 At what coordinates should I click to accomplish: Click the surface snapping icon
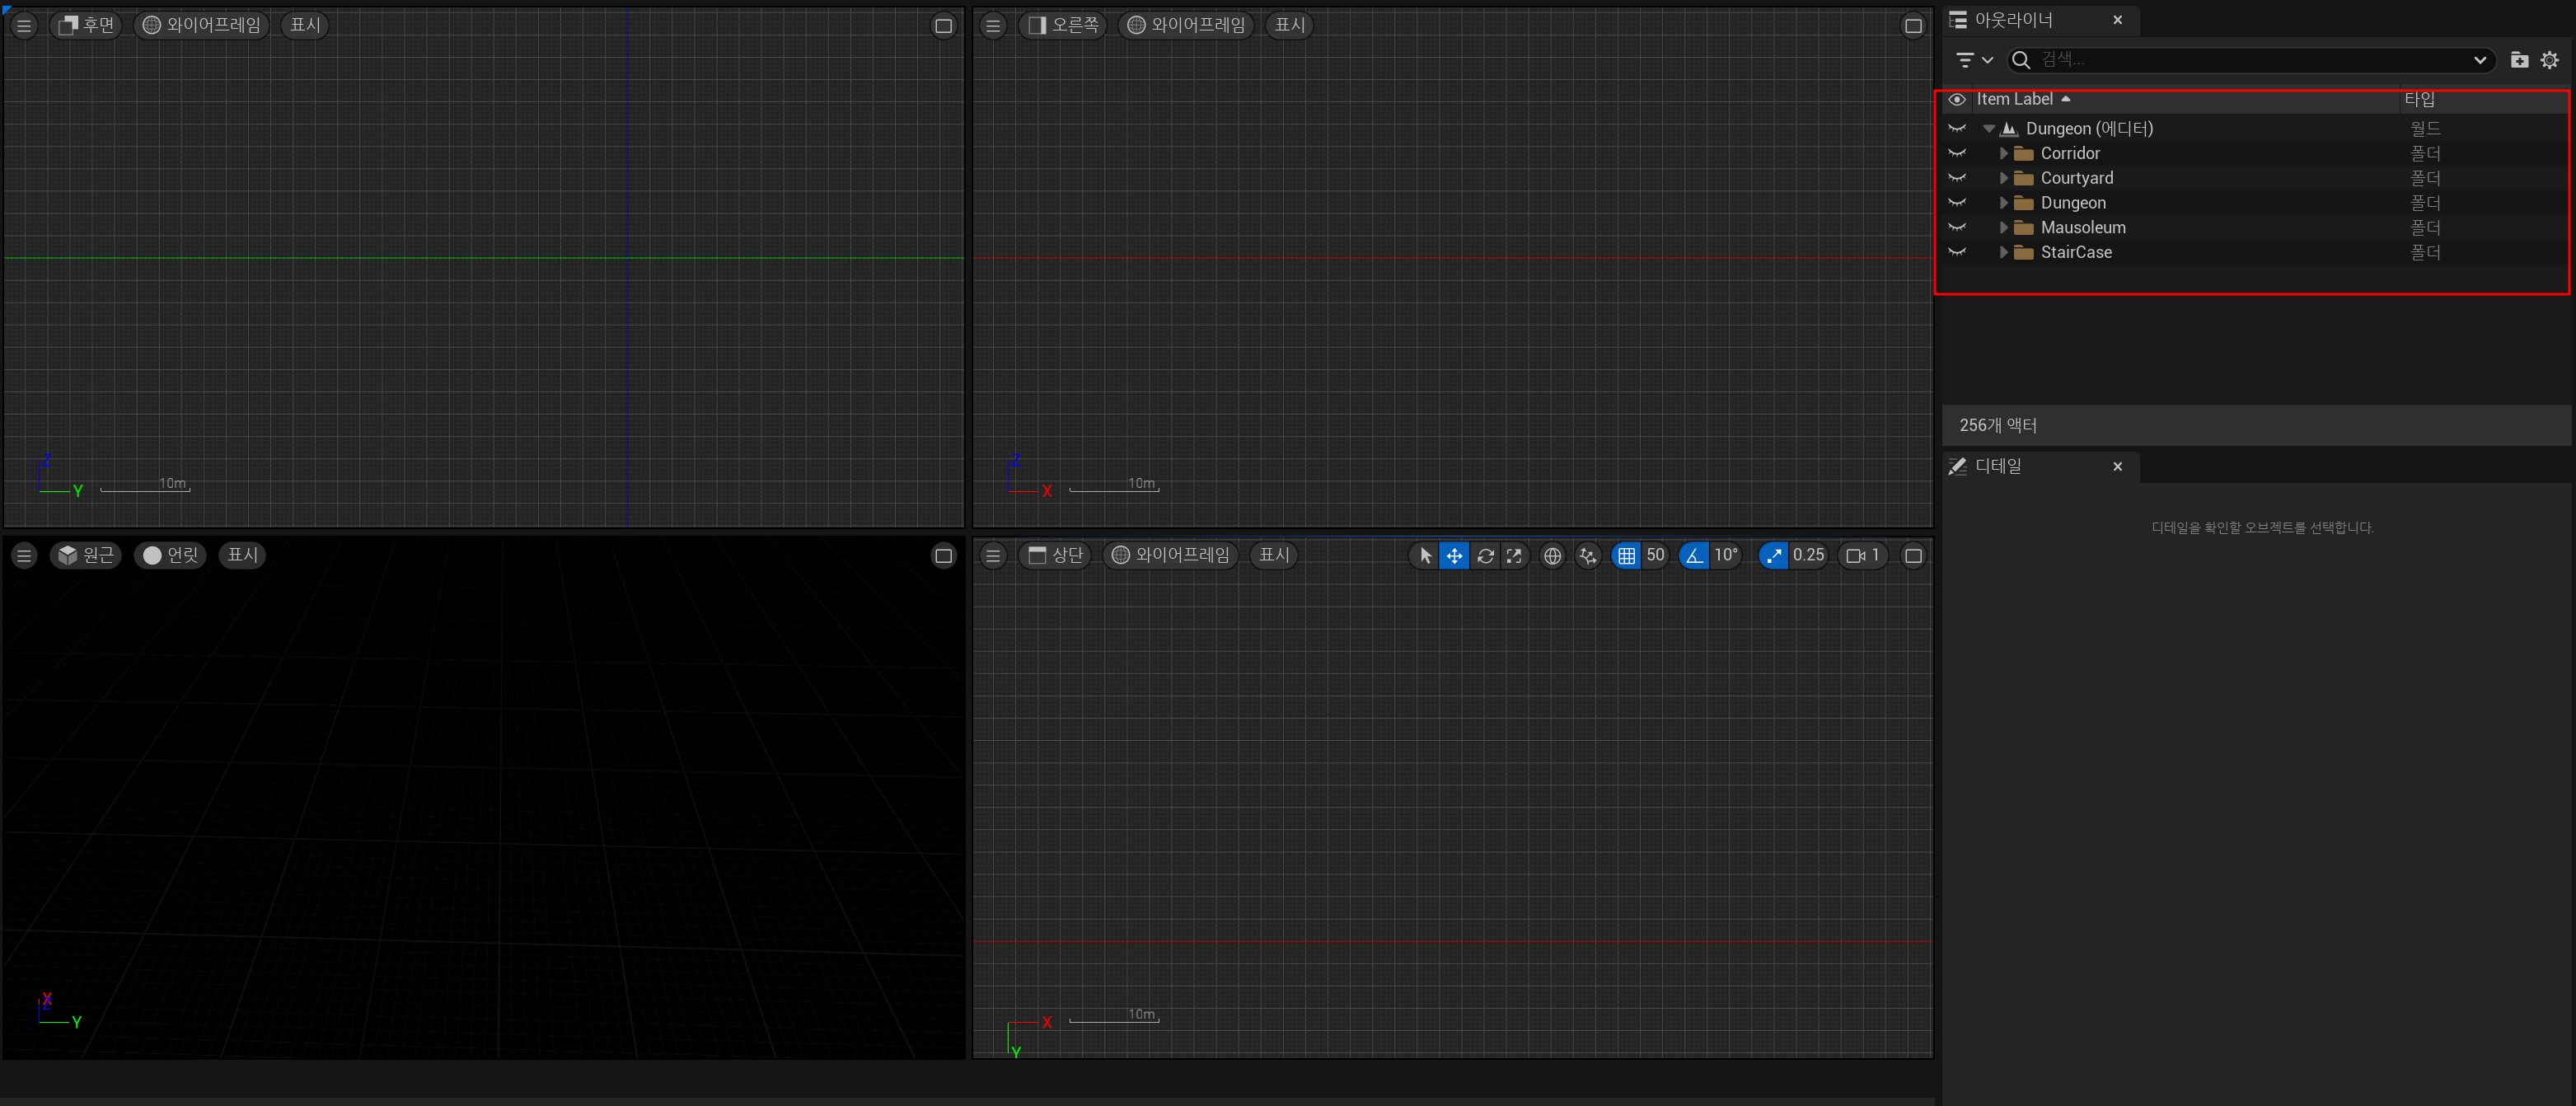click(1587, 556)
